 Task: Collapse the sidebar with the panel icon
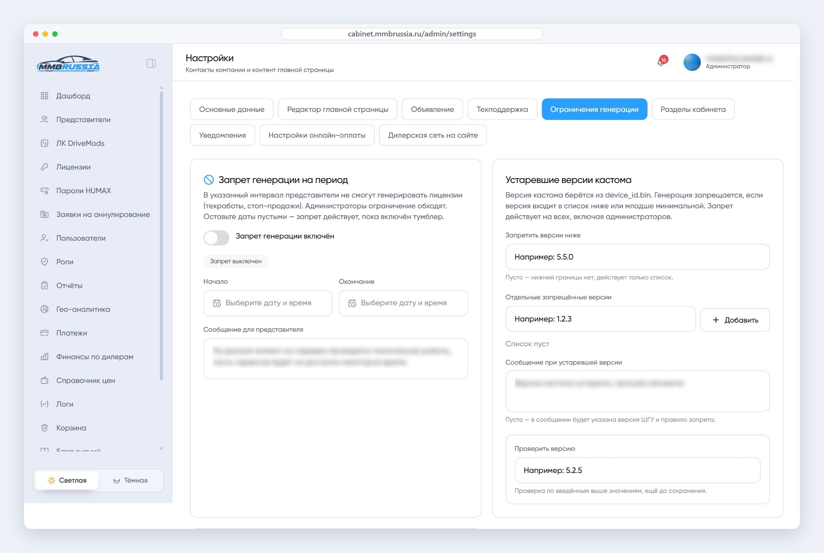(151, 64)
